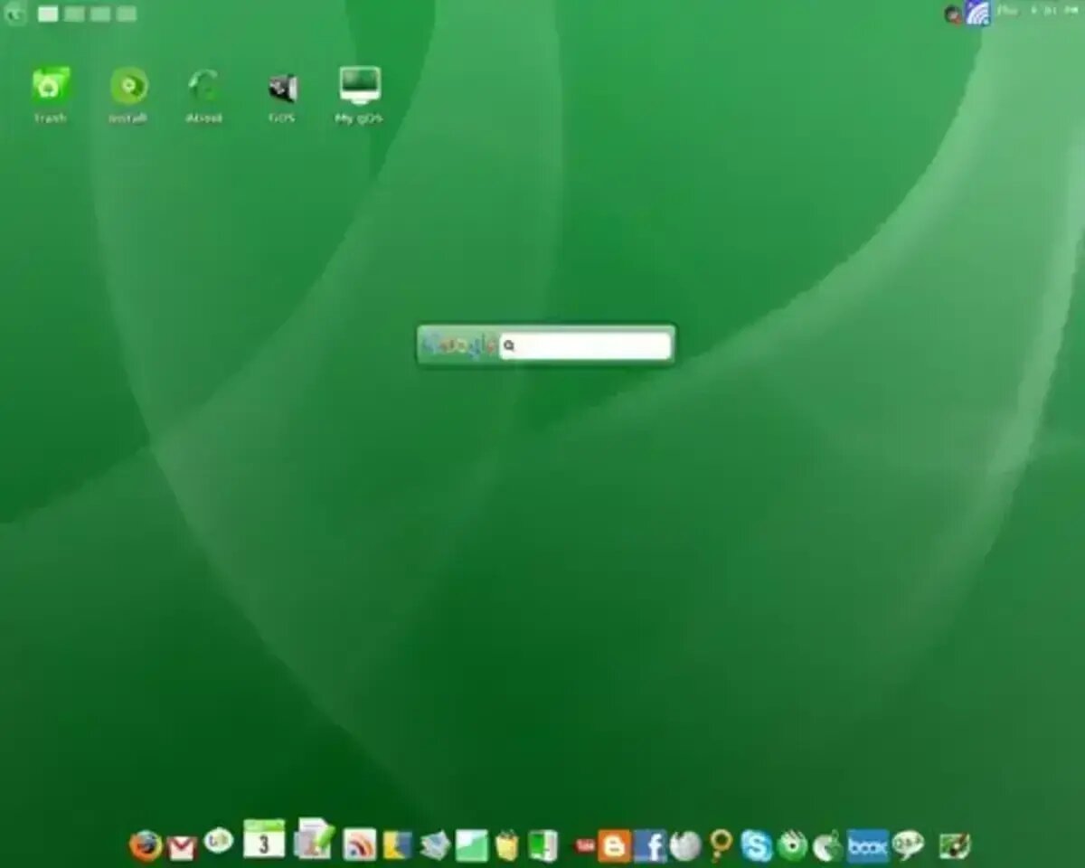The width and height of the screenshot is (1085, 868).
Task: Open Blogger from the dock
Action: pyautogui.click(x=615, y=845)
